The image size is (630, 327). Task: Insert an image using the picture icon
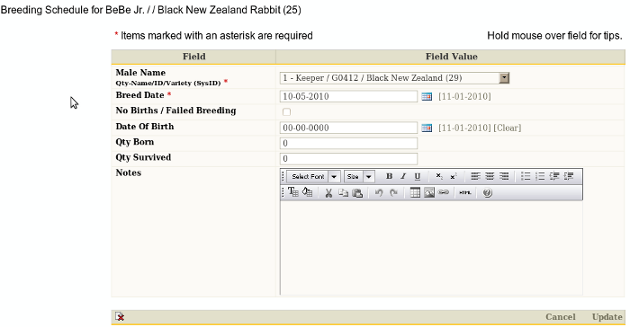[x=429, y=193]
